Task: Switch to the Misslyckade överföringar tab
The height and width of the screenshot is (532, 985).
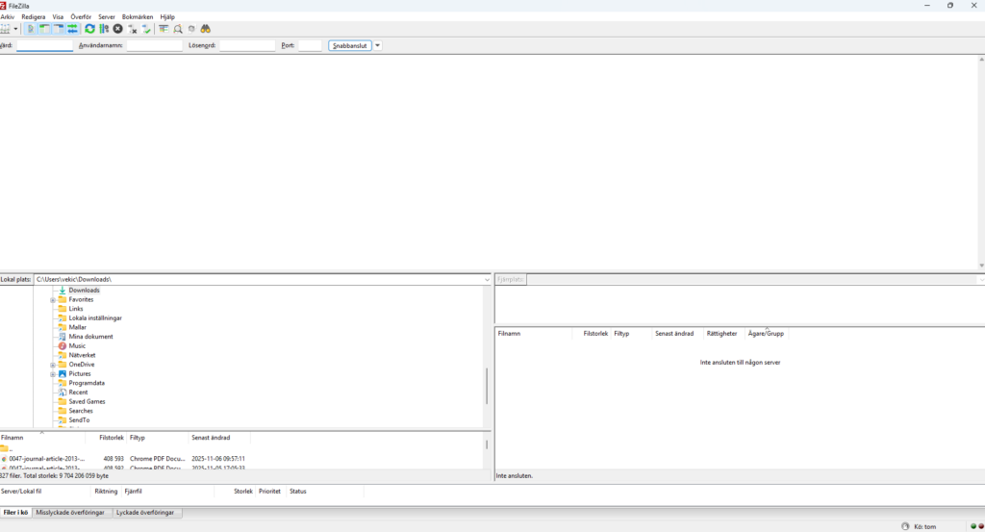Action: point(72,513)
